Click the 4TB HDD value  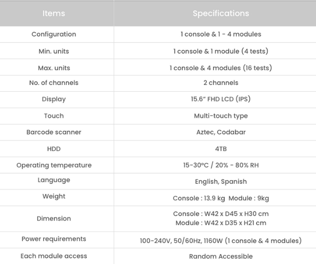221,149
